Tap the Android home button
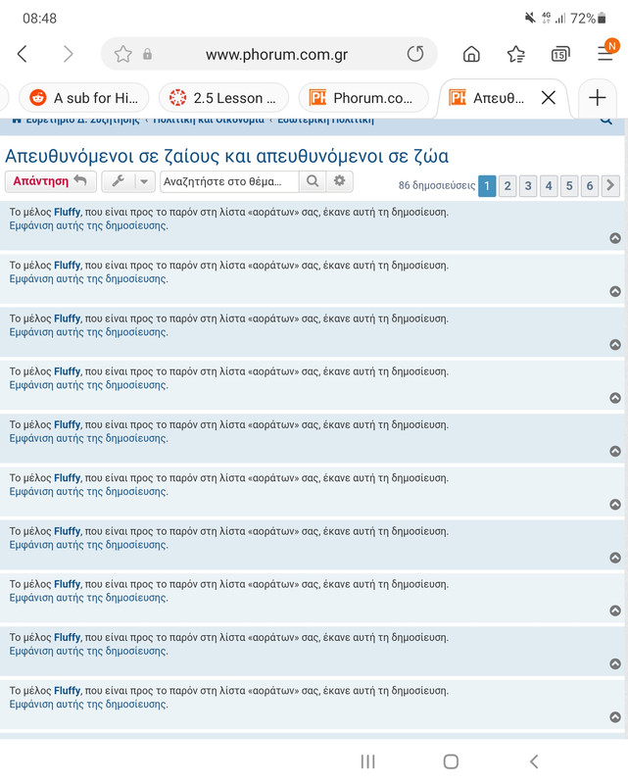Viewport: 628px width, 784px height. (451, 761)
